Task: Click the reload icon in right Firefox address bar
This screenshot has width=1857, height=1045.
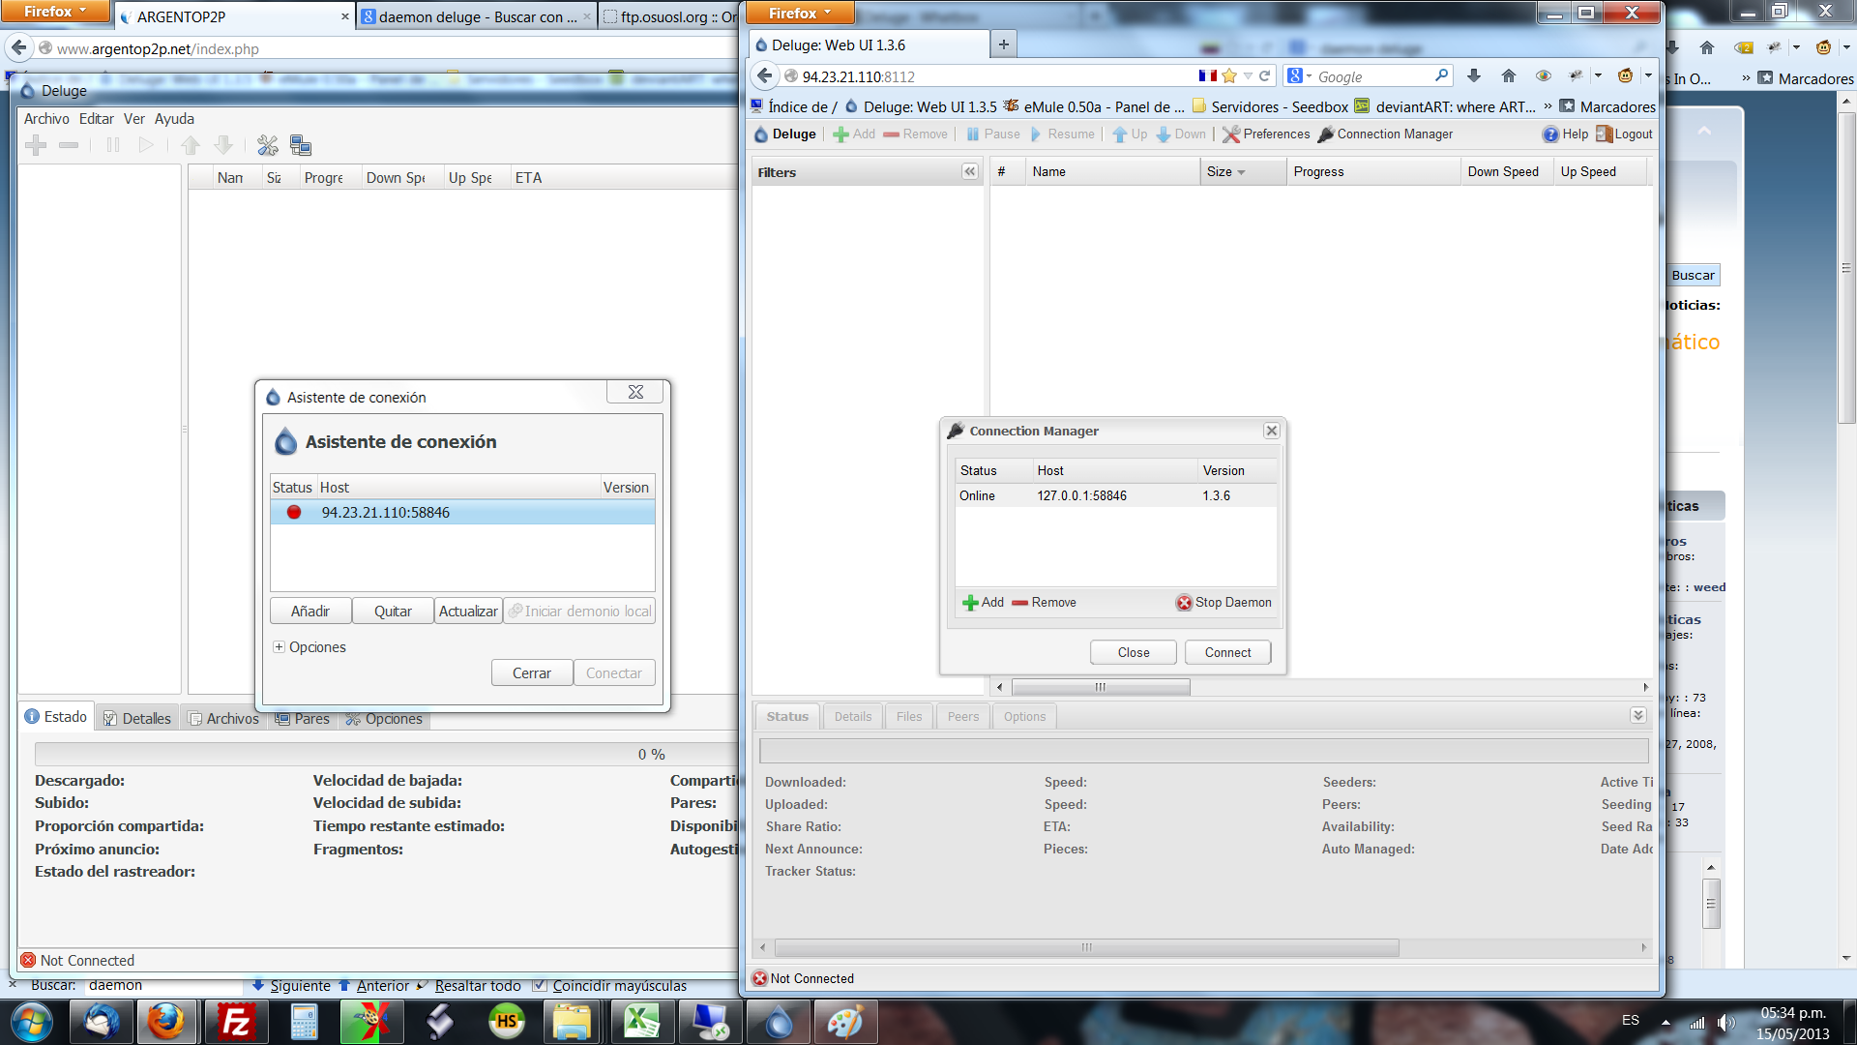Action: [x=1264, y=75]
